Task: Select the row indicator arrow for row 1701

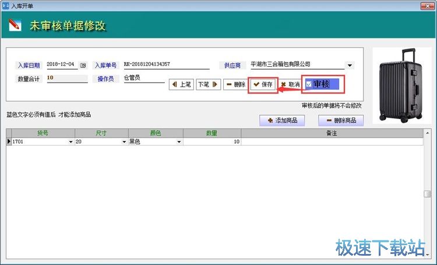Action: point(9,142)
